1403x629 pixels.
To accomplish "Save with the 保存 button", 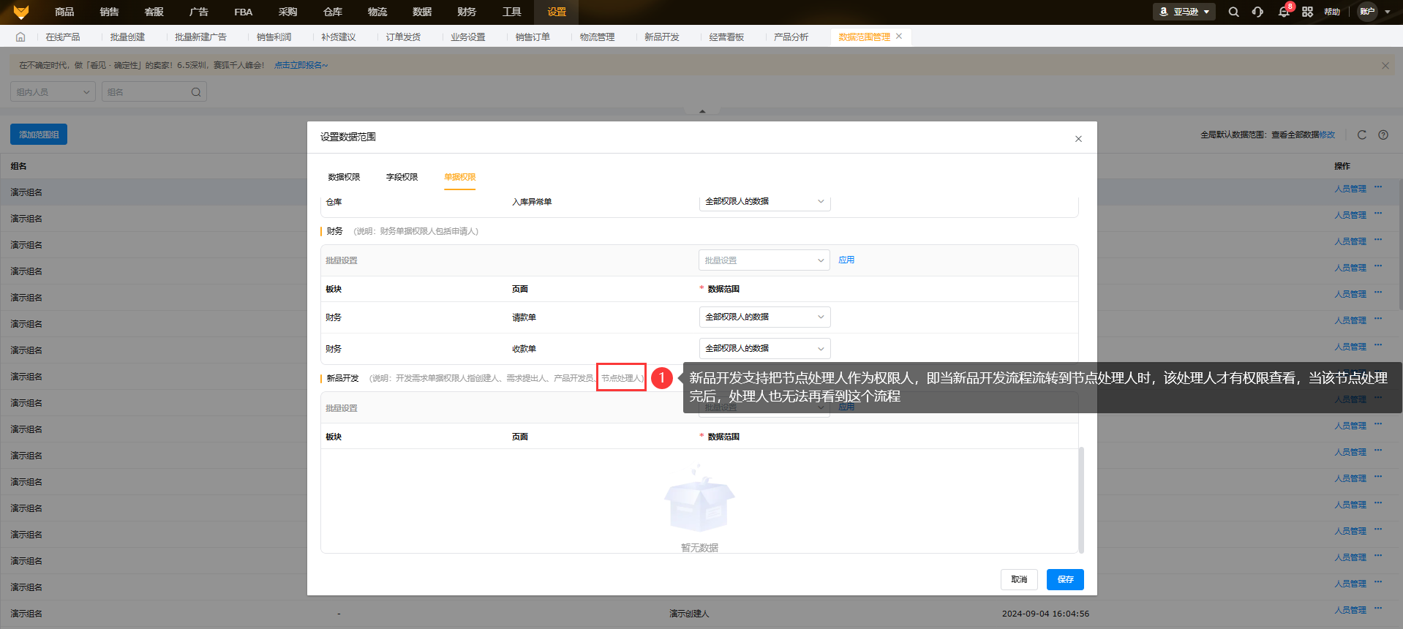I will [x=1065, y=579].
